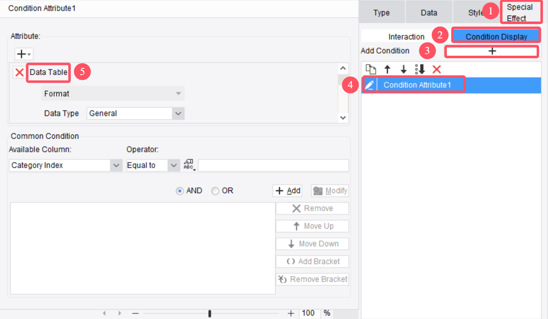This screenshot has height=319, width=548.
Task: Click the empty condition list box
Action: [x=143, y=248]
